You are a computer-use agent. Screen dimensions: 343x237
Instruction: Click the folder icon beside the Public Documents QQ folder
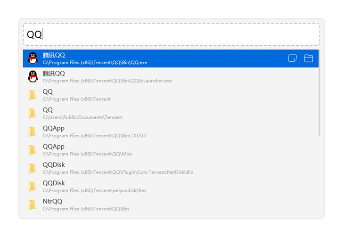[x=32, y=114]
